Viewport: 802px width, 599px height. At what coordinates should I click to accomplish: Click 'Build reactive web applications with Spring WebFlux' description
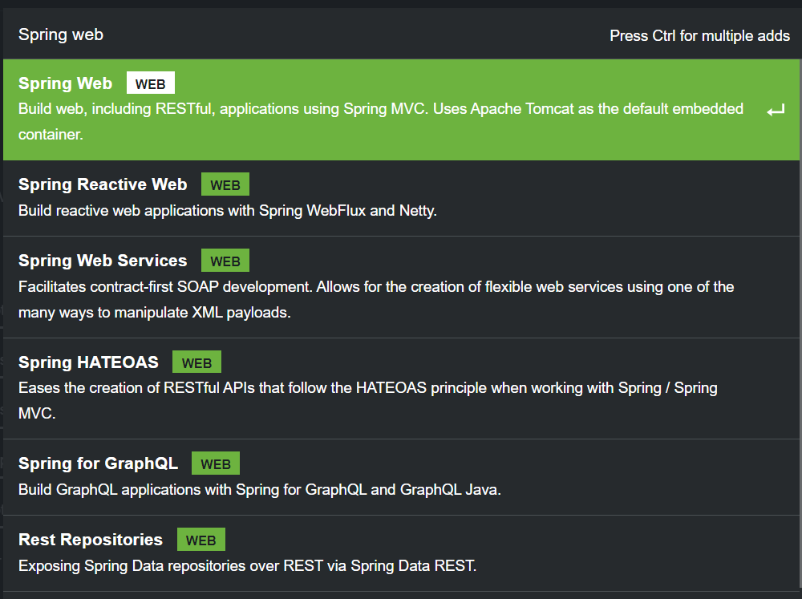click(228, 211)
